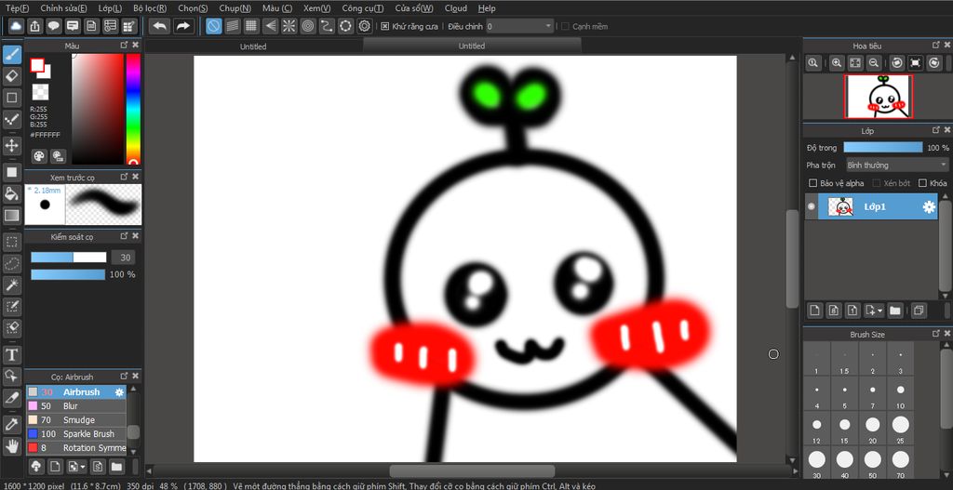
Task: Select the Smudge brush
Action: tap(76, 420)
